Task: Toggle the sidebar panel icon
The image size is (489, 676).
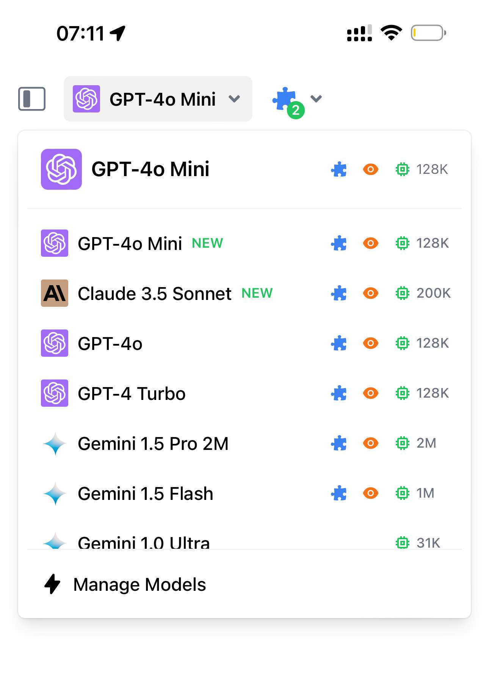Action: coord(32,99)
